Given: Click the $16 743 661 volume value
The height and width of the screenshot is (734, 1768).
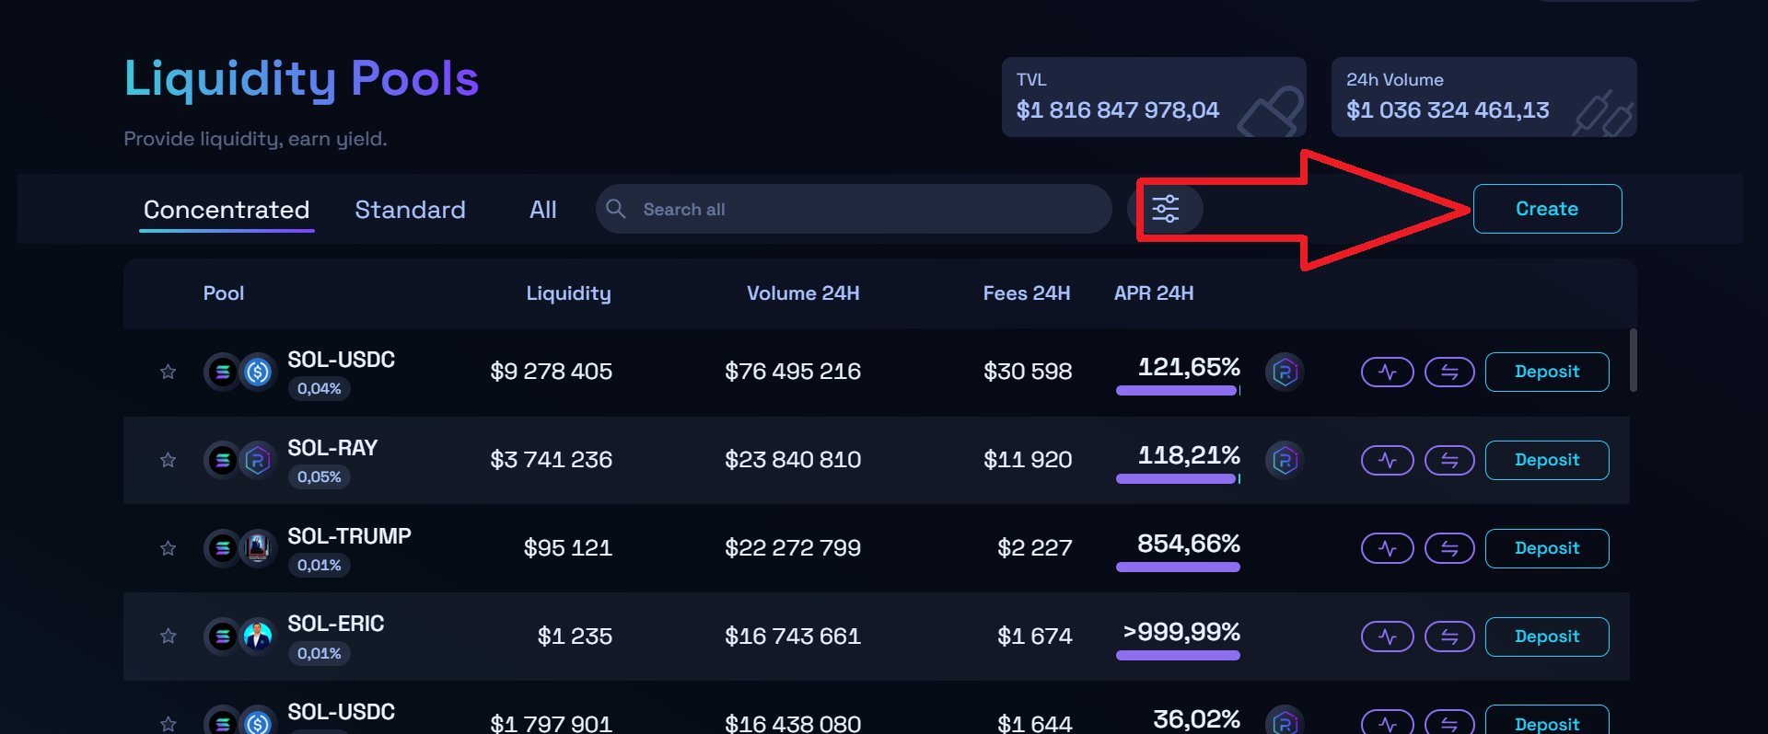Looking at the screenshot, I should (x=793, y=637).
